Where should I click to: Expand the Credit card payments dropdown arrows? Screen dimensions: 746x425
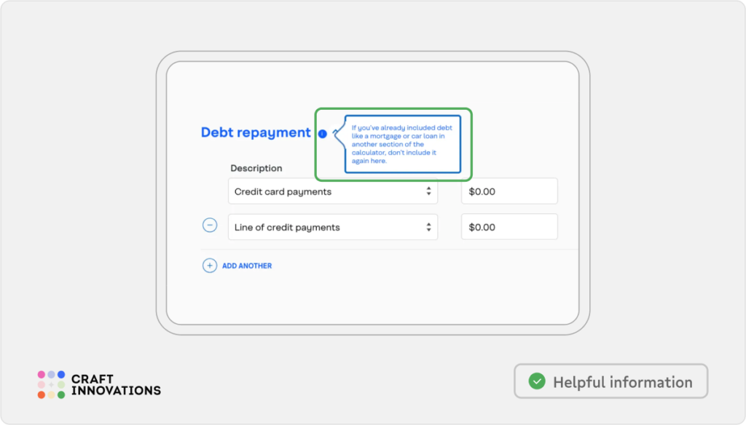[x=428, y=191]
